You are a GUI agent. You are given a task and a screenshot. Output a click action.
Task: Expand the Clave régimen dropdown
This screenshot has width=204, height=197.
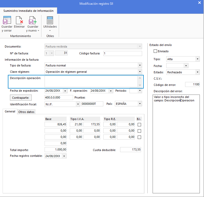pos(140,72)
